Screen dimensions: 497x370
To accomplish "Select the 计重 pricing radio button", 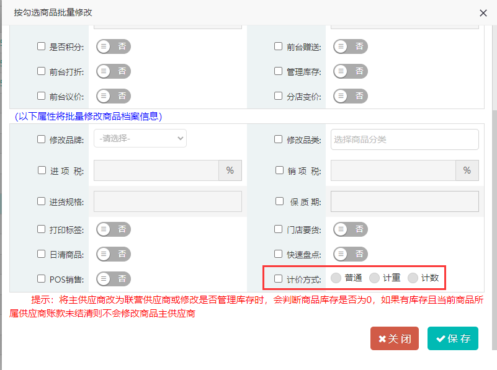I will pyautogui.click(x=374, y=278).
